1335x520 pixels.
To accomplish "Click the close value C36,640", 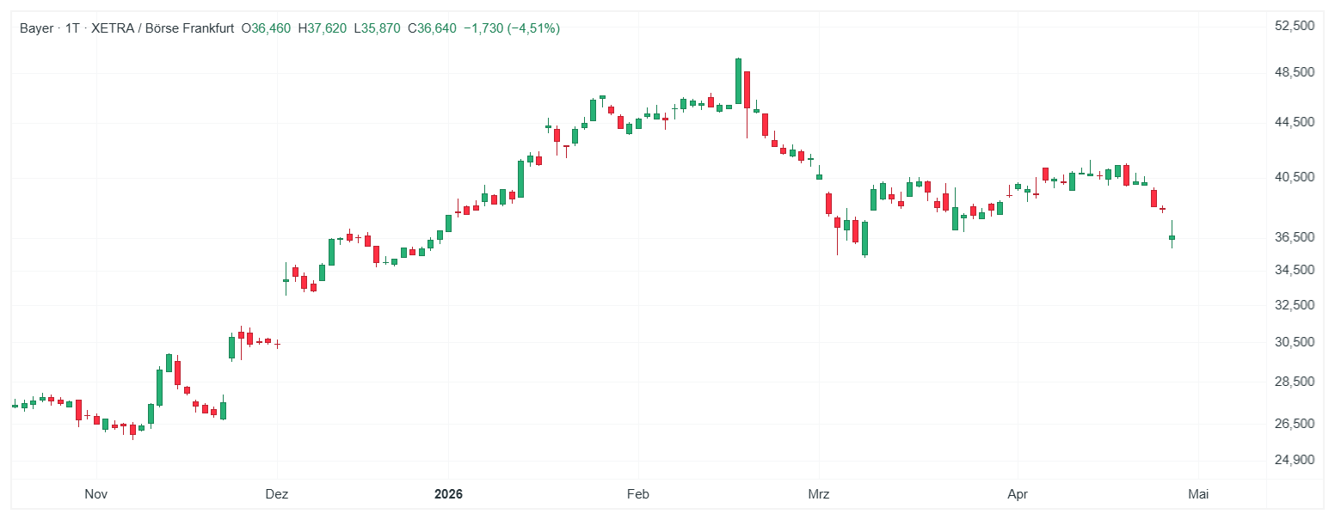I will (x=432, y=28).
